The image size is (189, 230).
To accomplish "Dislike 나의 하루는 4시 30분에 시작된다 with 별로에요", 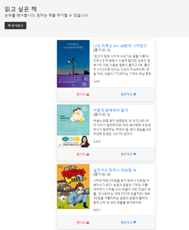I will tap(128, 94).
